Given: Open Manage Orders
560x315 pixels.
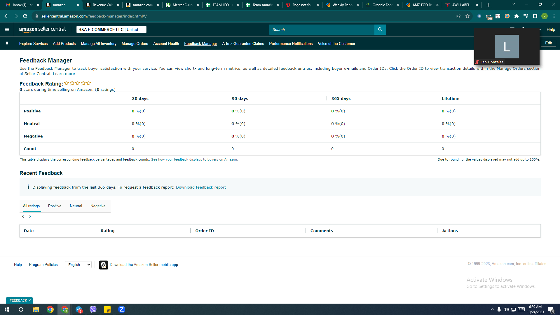Looking at the screenshot, I should pyautogui.click(x=135, y=44).
